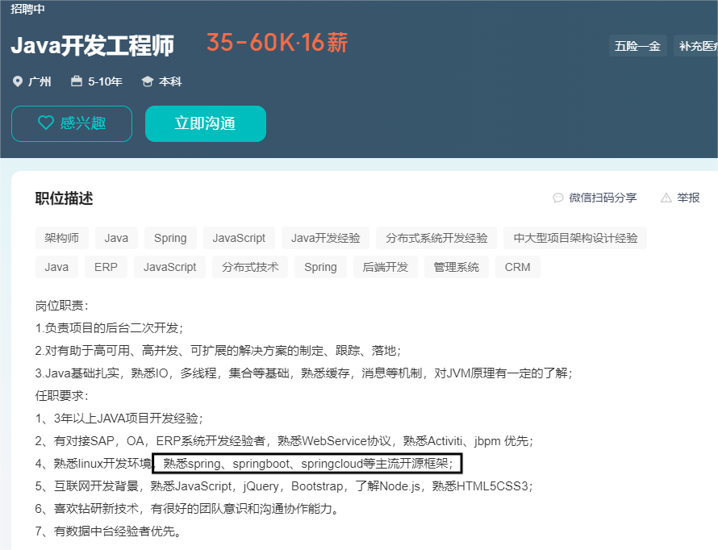Click the ERP tag
The image size is (718, 550).
pyautogui.click(x=106, y=267)
